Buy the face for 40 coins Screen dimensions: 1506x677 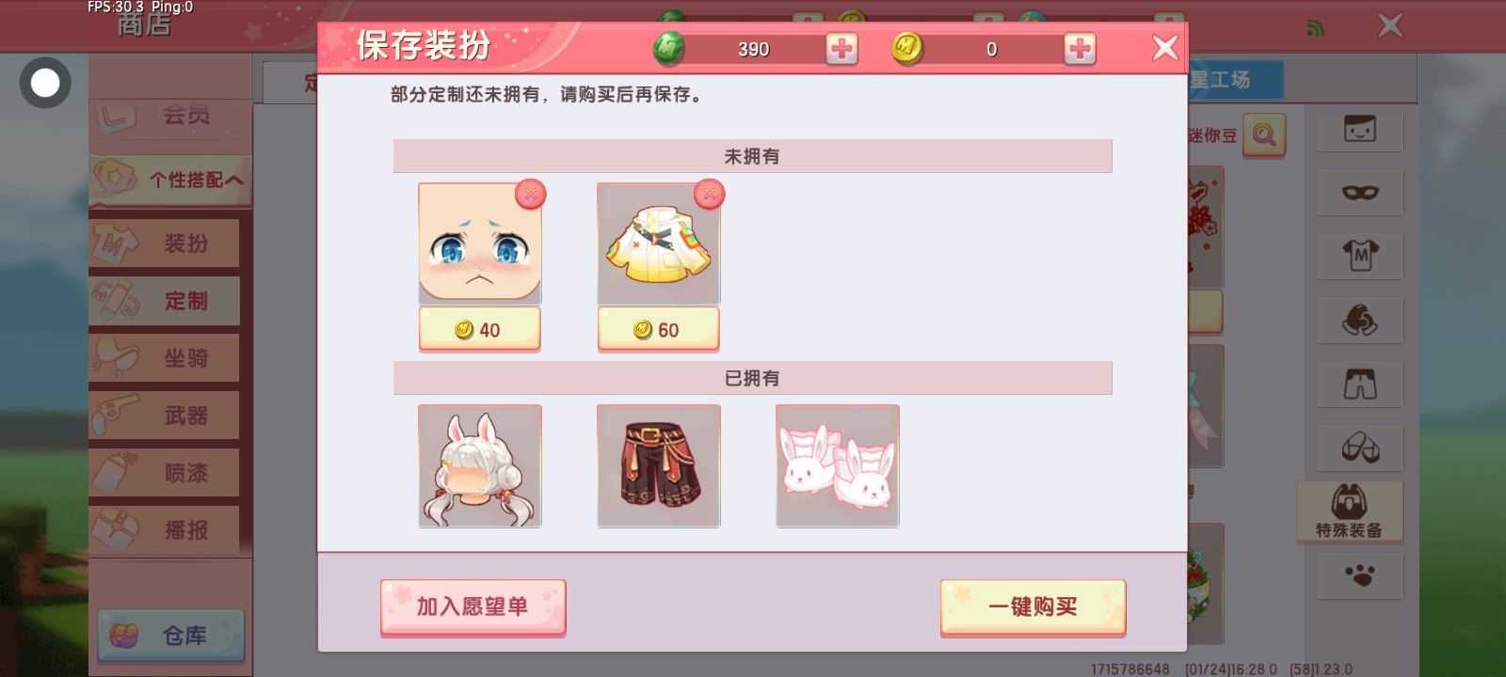(x=479, y=330)
